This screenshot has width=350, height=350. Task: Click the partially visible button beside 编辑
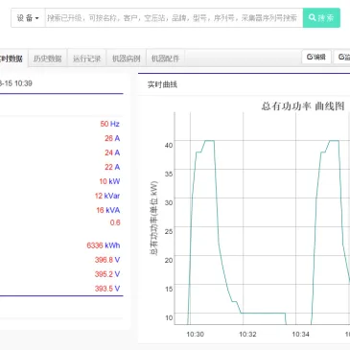[341, 57]
